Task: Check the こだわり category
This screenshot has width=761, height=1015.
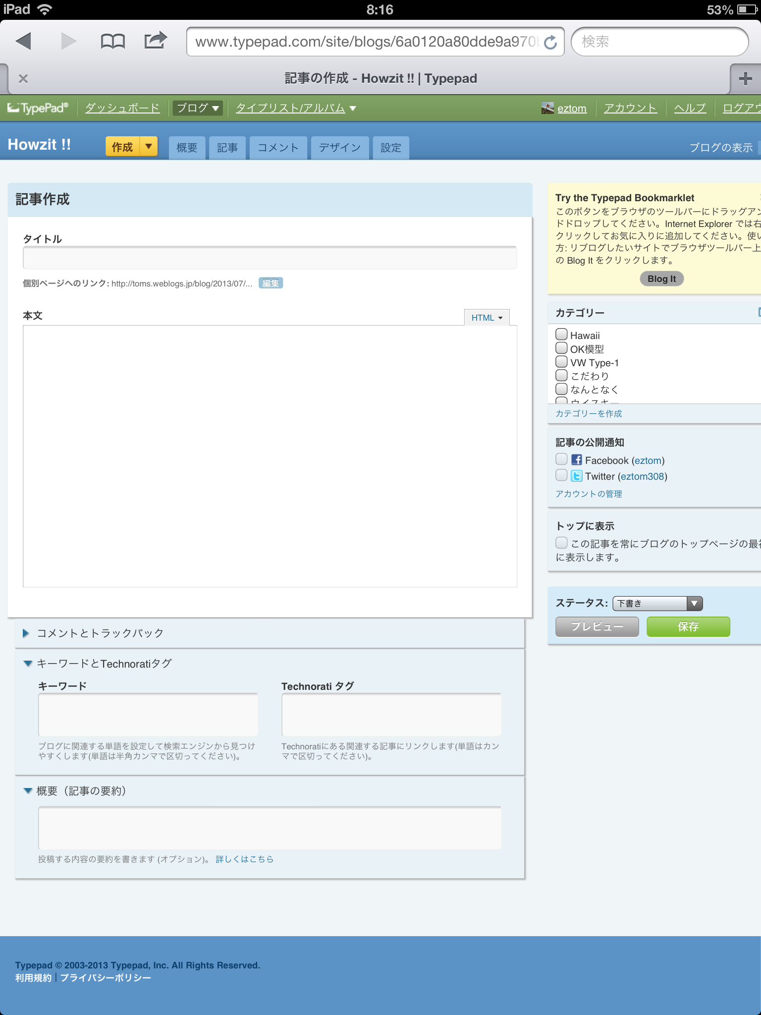Action: [x=561, y=375]
